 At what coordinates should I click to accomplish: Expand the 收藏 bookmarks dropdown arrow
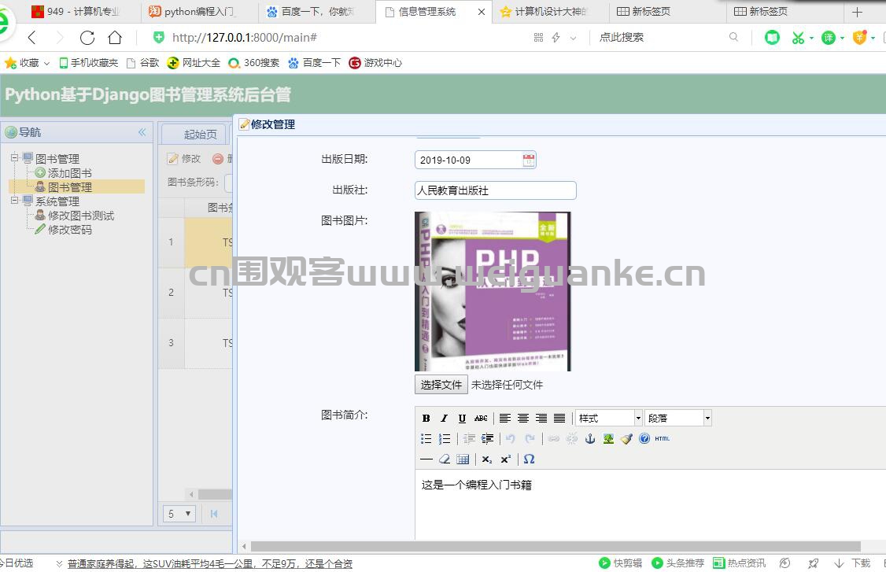pos(47,63)
